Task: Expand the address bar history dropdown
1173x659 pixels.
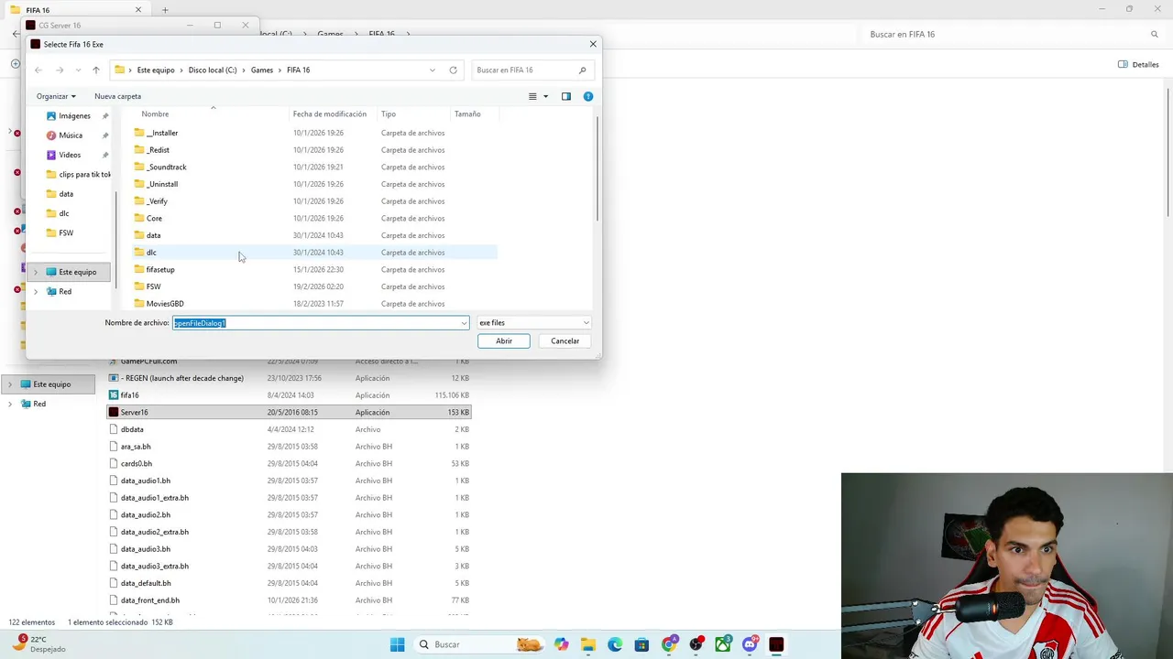Action: coord(433,70)
